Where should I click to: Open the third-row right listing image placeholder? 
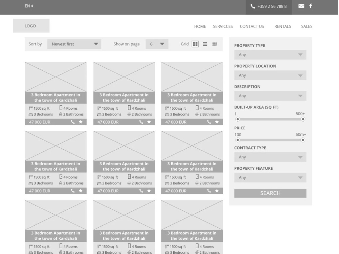click(192, 215)
